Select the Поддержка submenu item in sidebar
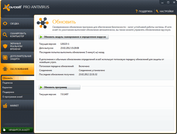177x134 pixels. click(9, 92)
